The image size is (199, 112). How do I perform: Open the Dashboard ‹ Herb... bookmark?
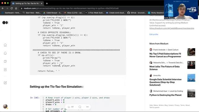pos(11,13)
